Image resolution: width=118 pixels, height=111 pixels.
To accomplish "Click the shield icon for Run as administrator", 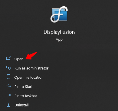I will [x=9, y=68].
